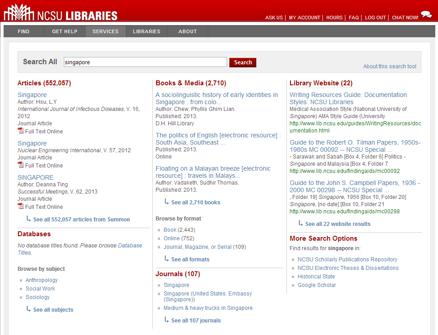The height and width of the screenshot is (335, 438).
Task: Open Singapore (United States. Embassy) journal
Action: coord(208,296)
